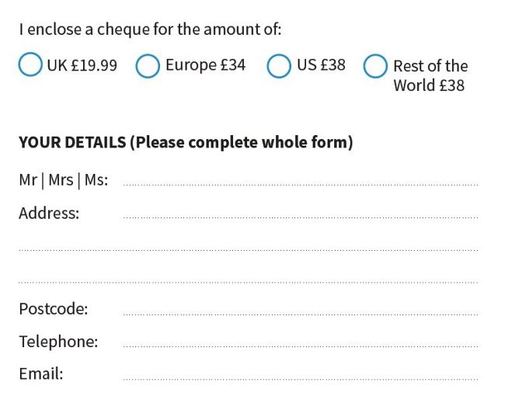Select the UK £19.99 radio circle
This screenshot has height=396, width=505.
tap(30, 65)
